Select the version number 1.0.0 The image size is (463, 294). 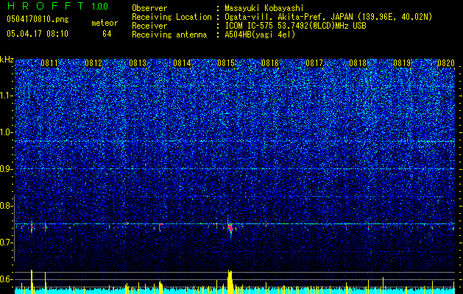100,6
